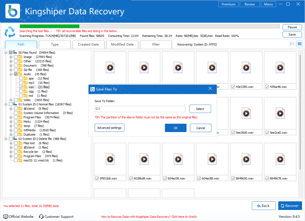The width and height of the screenshot is (305, 221).
Task: Expand the Program Files node under Normal files
Action: pyautogui.click(x=11, y=117)
